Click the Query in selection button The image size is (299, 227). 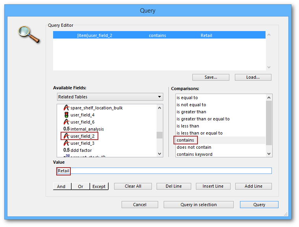tap(198, 205)
